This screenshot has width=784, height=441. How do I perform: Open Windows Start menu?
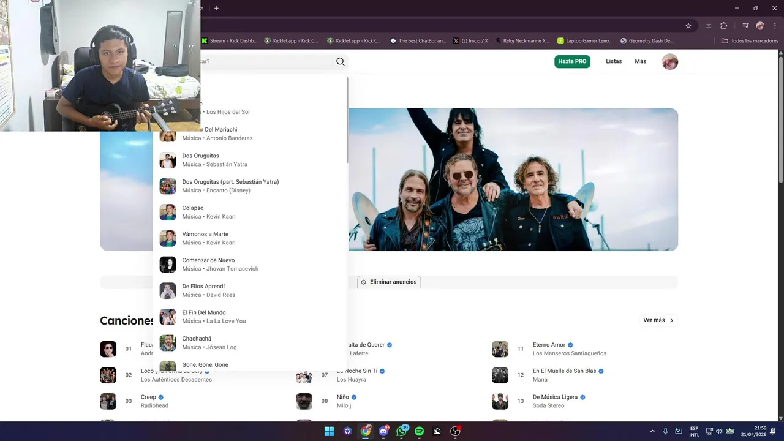point(330,431)
